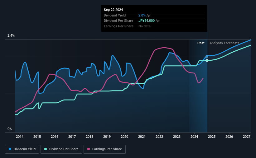
Task: Toggle the Dividend Per Share legend button
Action: pos(61,149)
